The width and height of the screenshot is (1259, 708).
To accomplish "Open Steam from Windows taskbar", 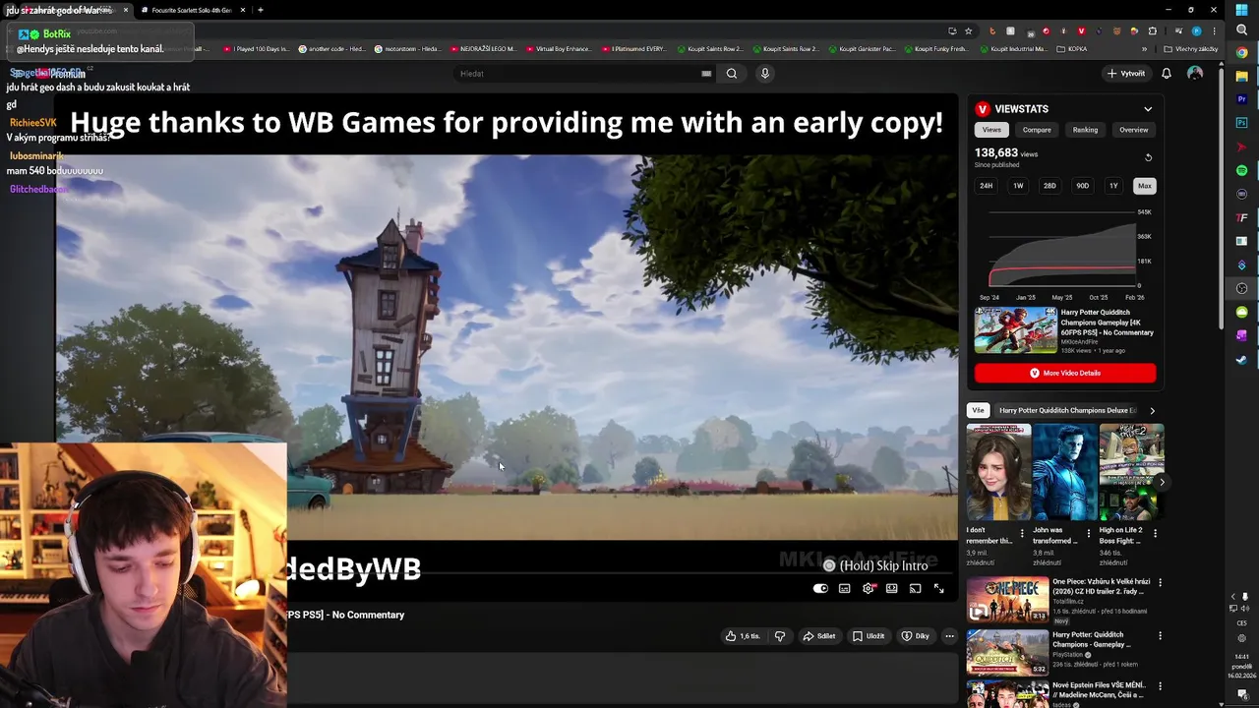I will pos(1241,359).
